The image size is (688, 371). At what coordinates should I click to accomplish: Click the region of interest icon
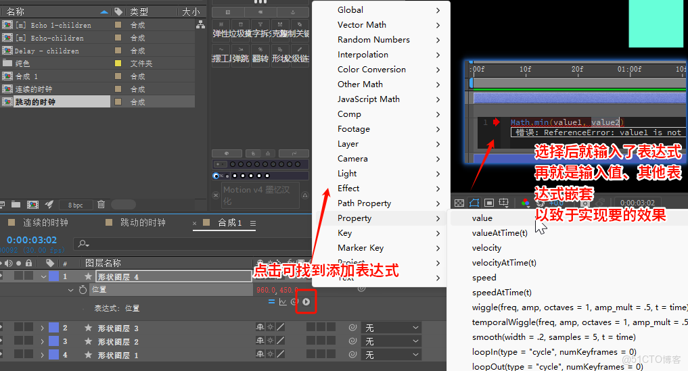[489, 203]
